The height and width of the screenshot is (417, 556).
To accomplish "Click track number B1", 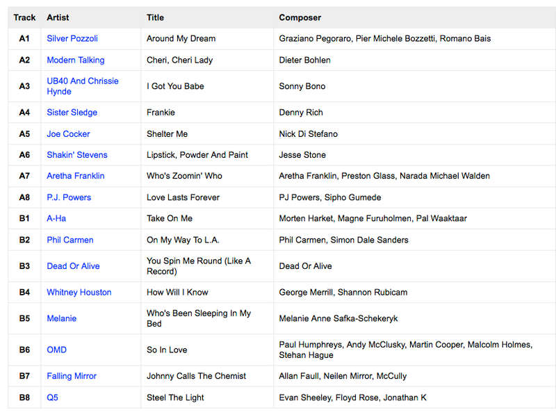I will [x=24, y=218].
